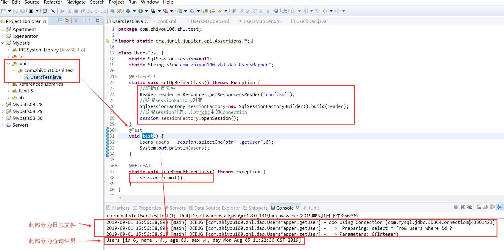This screenshot has height=250, width=504.
Task: Open the Debug button dropdown arrow
Action: pos(134,11)
